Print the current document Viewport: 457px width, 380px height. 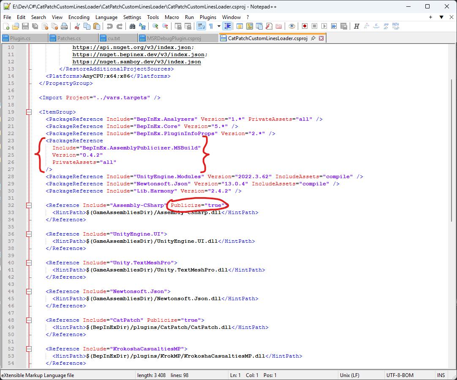coord(64,26)
